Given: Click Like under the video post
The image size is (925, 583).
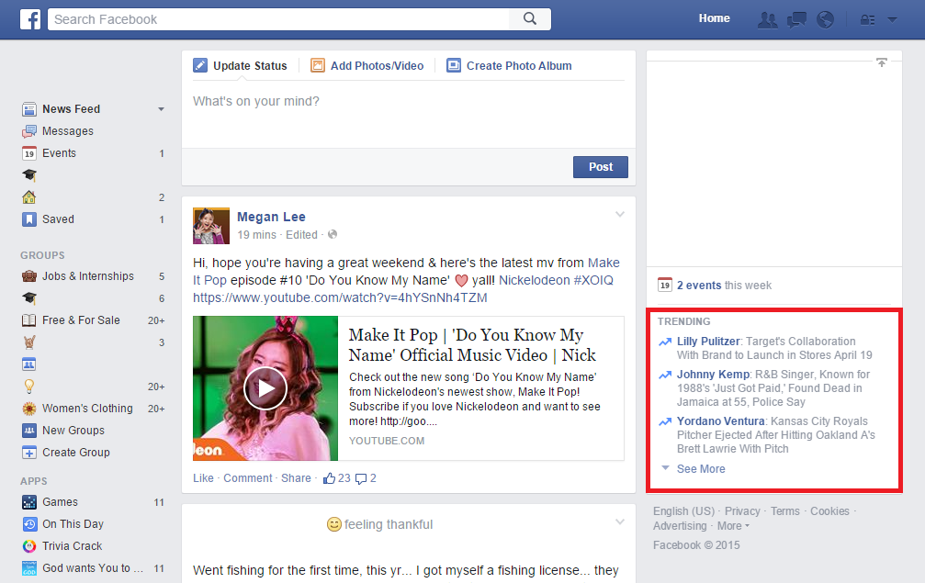Looking at the screenshot, I should click(x=203, y=478).
